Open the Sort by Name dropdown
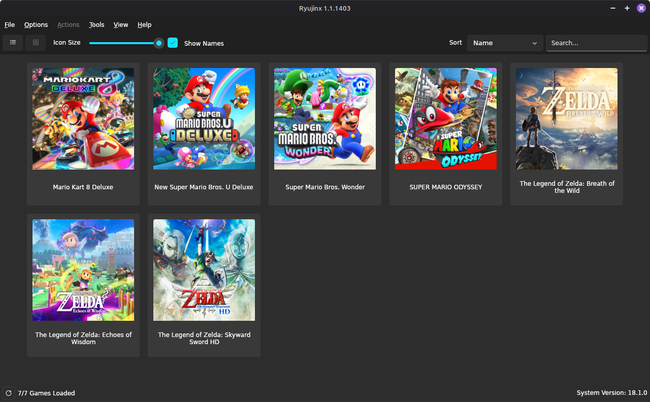The height and width of the screenshot is (402, 650). tap(505, 43)
